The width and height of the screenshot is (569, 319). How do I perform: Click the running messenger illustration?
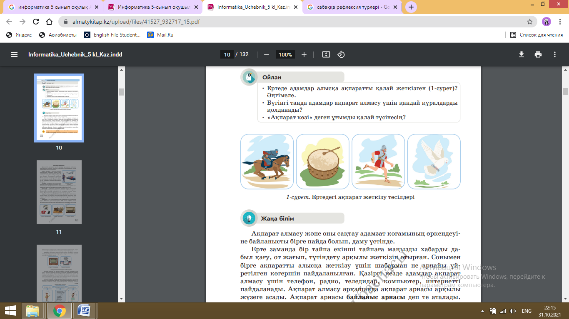tap(378, 162)
